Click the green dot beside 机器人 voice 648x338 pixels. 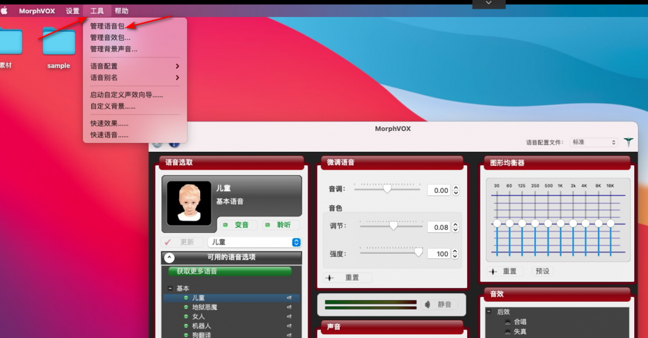pyautogui.click(x=186, y=325)
